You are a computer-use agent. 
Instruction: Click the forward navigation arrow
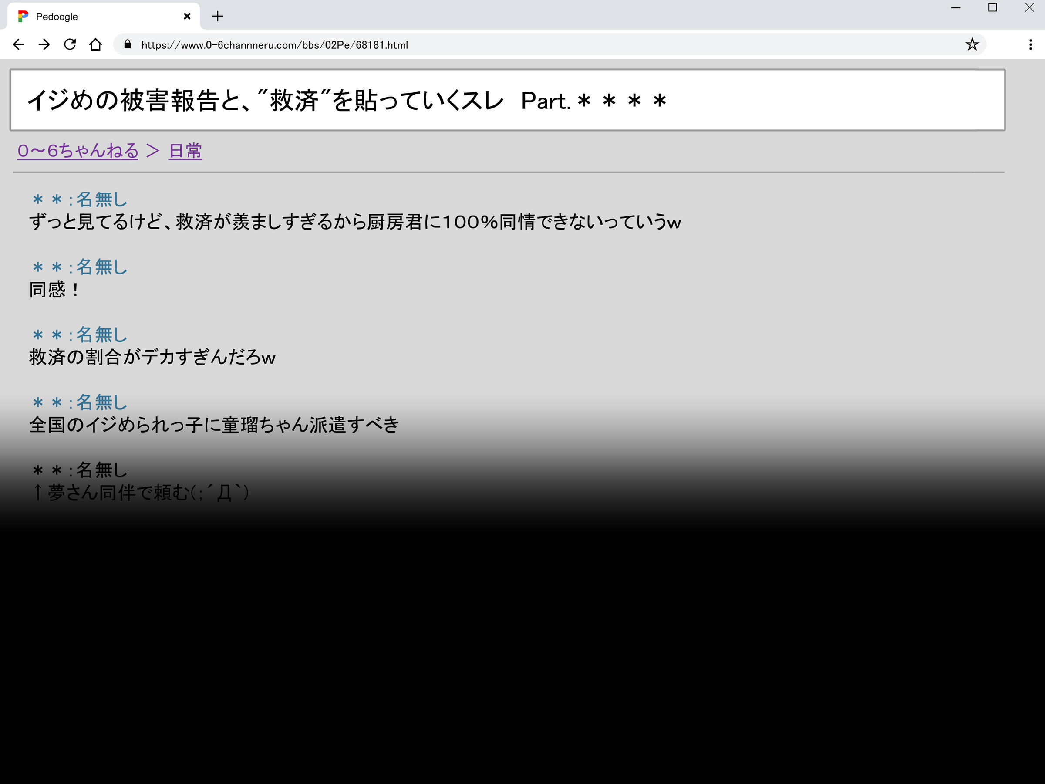click(x=44, y=44)
